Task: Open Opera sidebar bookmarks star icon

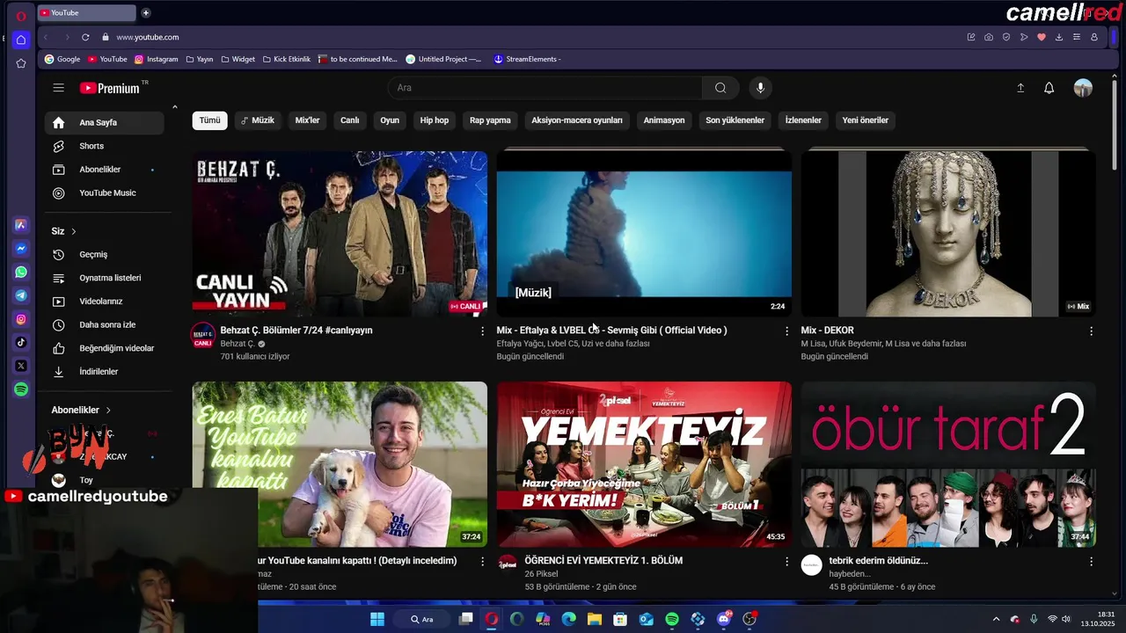Action: click(21, 63)
